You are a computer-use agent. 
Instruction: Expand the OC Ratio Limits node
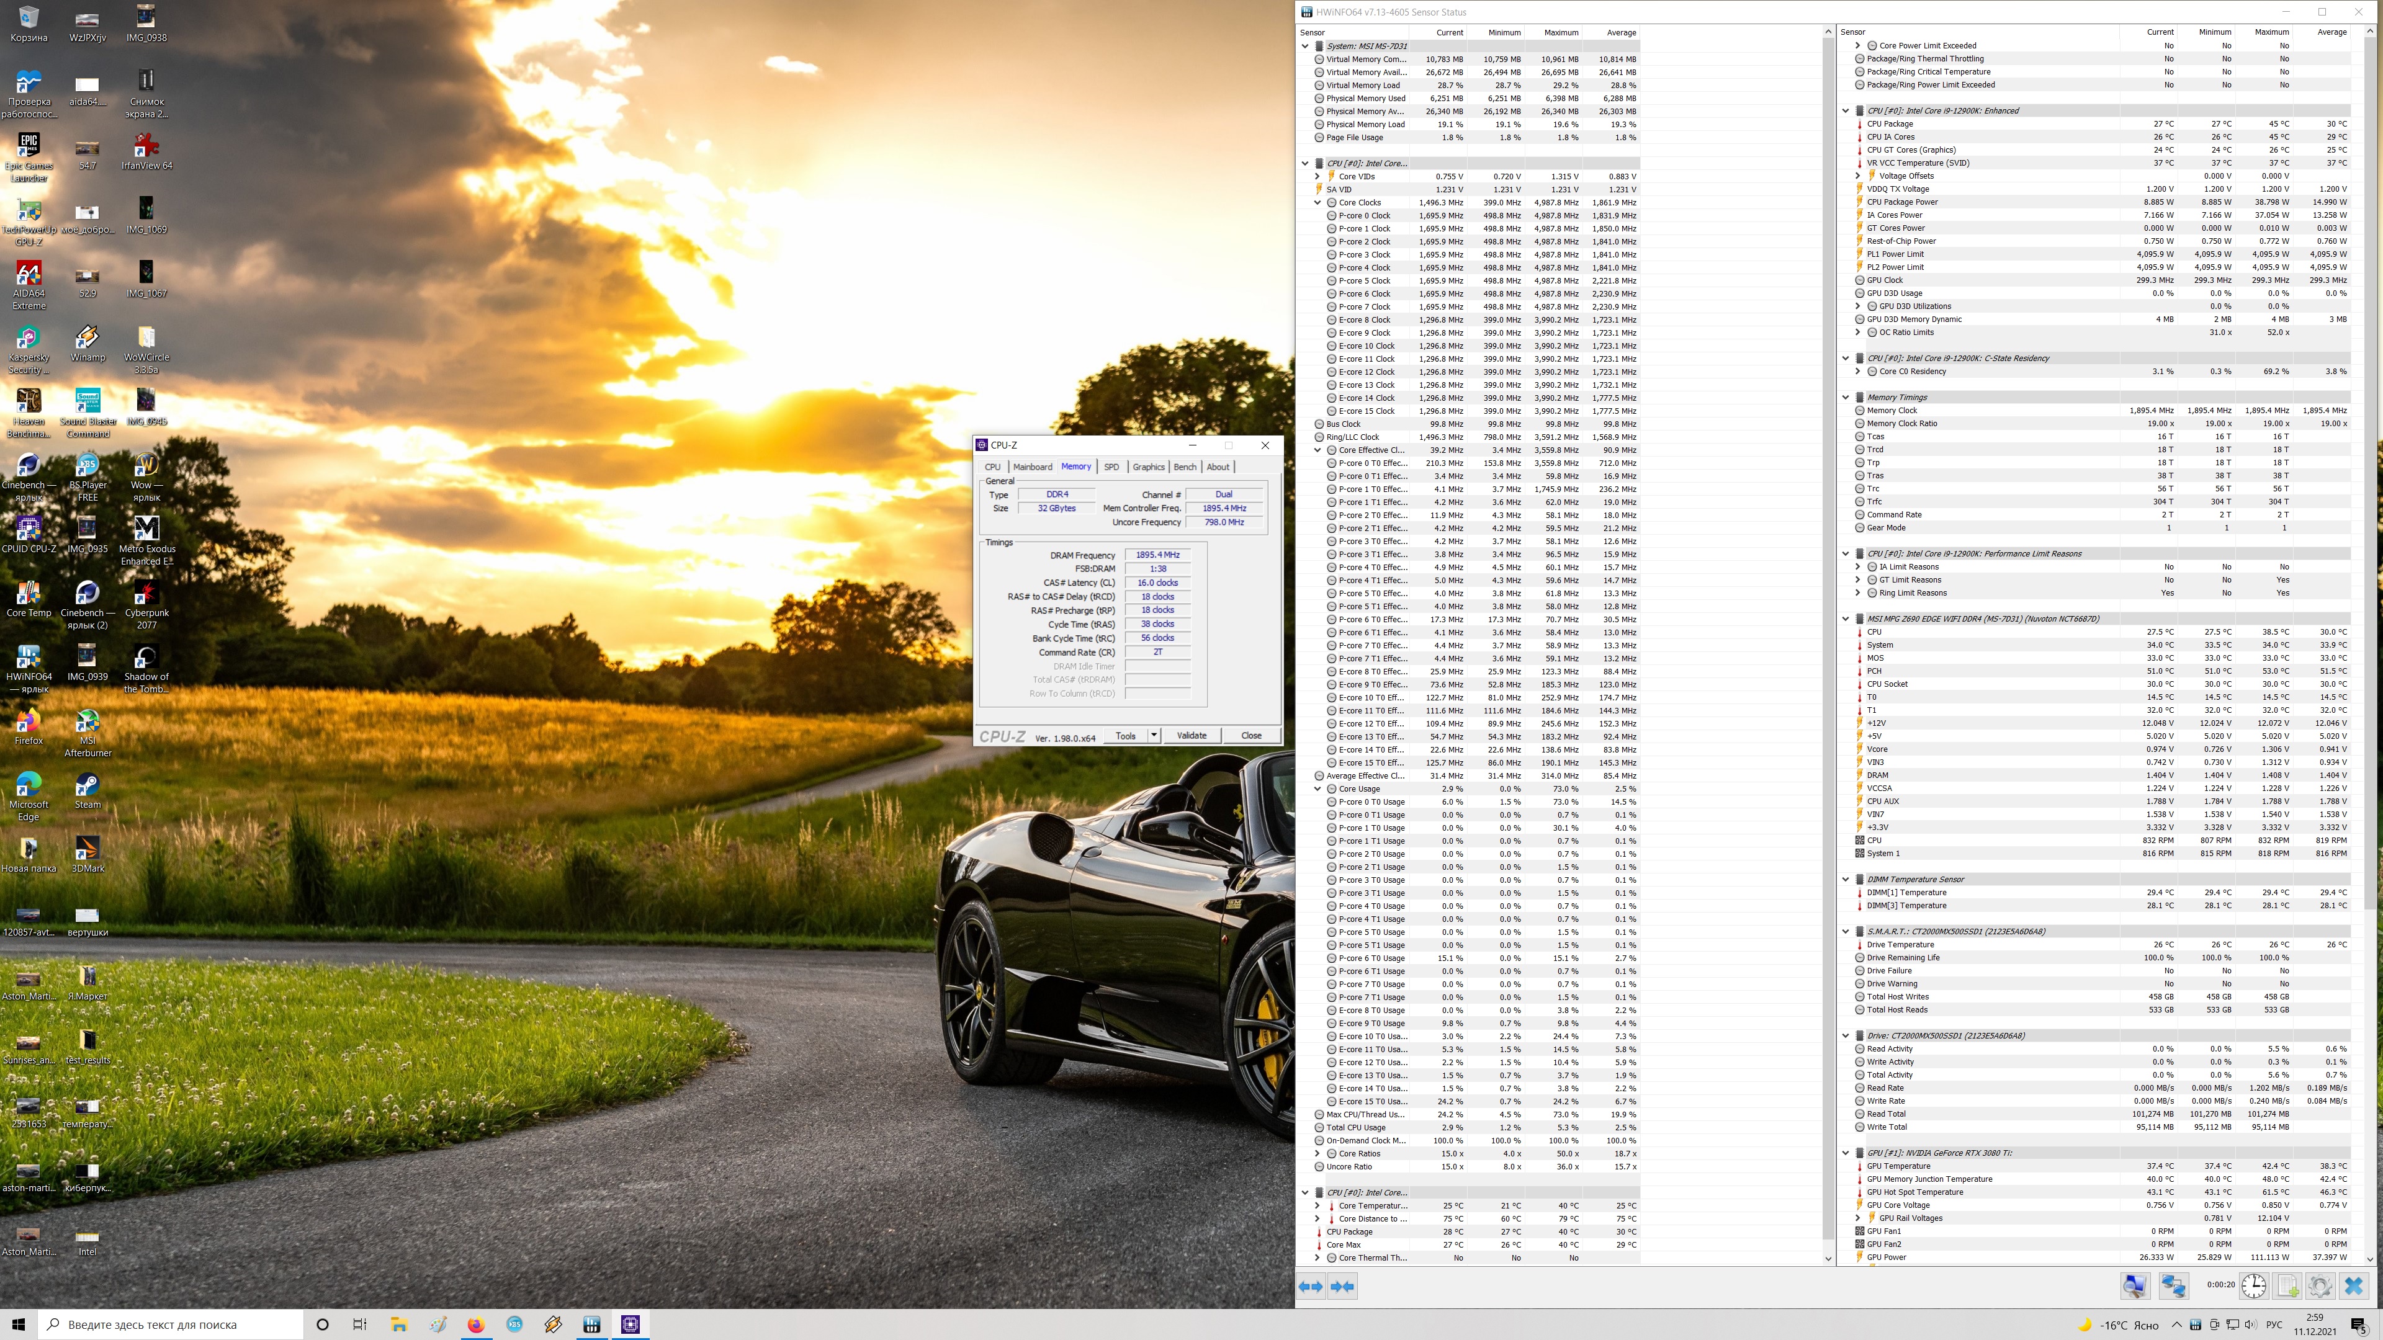coord(1857,332)
